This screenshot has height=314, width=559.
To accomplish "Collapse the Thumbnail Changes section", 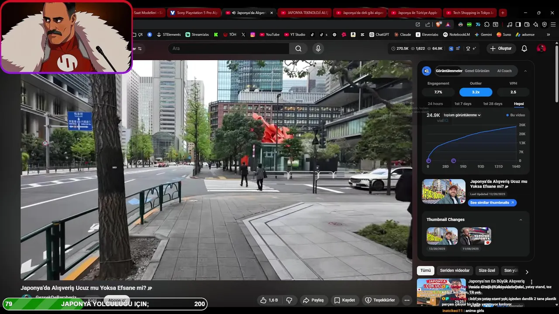I will pyautogui.click(x=521, y=220).
